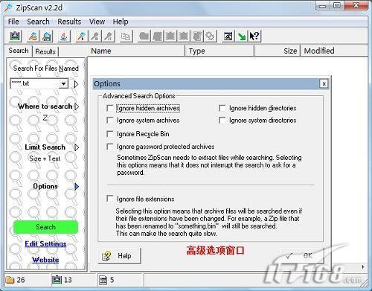Open the Website link

(x=45, y=260)
